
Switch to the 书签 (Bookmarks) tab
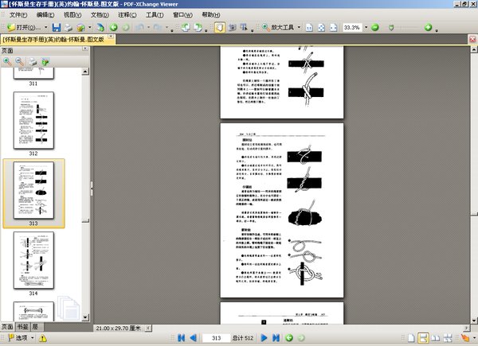point(22,327)
